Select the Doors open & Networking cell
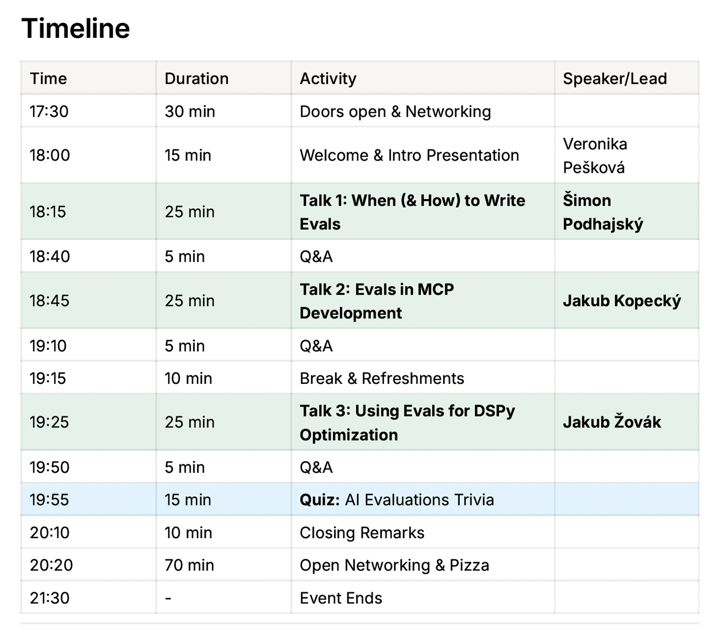 point(395,111)
